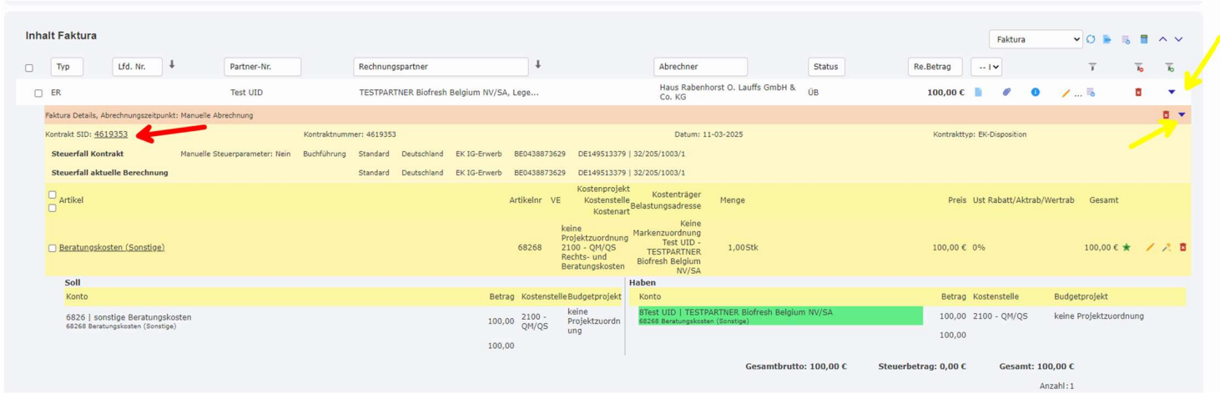The image size is (1220, 394).
Task: Delete the ER invoice row with red trash
Action: click(1138, 93)
